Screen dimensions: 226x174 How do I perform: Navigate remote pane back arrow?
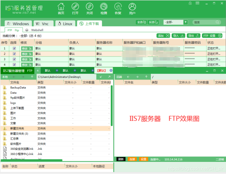click(x=128, y=77)
